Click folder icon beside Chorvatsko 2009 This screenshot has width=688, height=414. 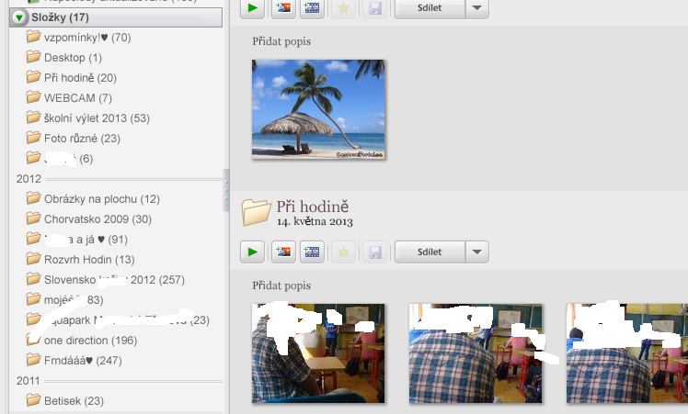[x=33, y=218]
